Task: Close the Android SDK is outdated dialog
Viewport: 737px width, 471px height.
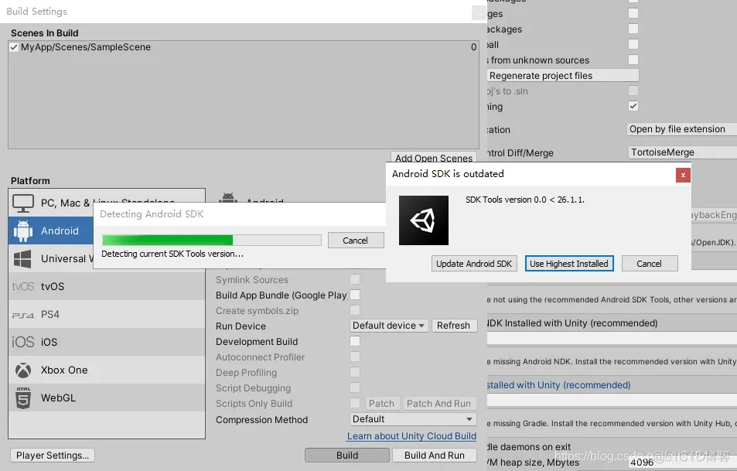Action: pos(683,175)
